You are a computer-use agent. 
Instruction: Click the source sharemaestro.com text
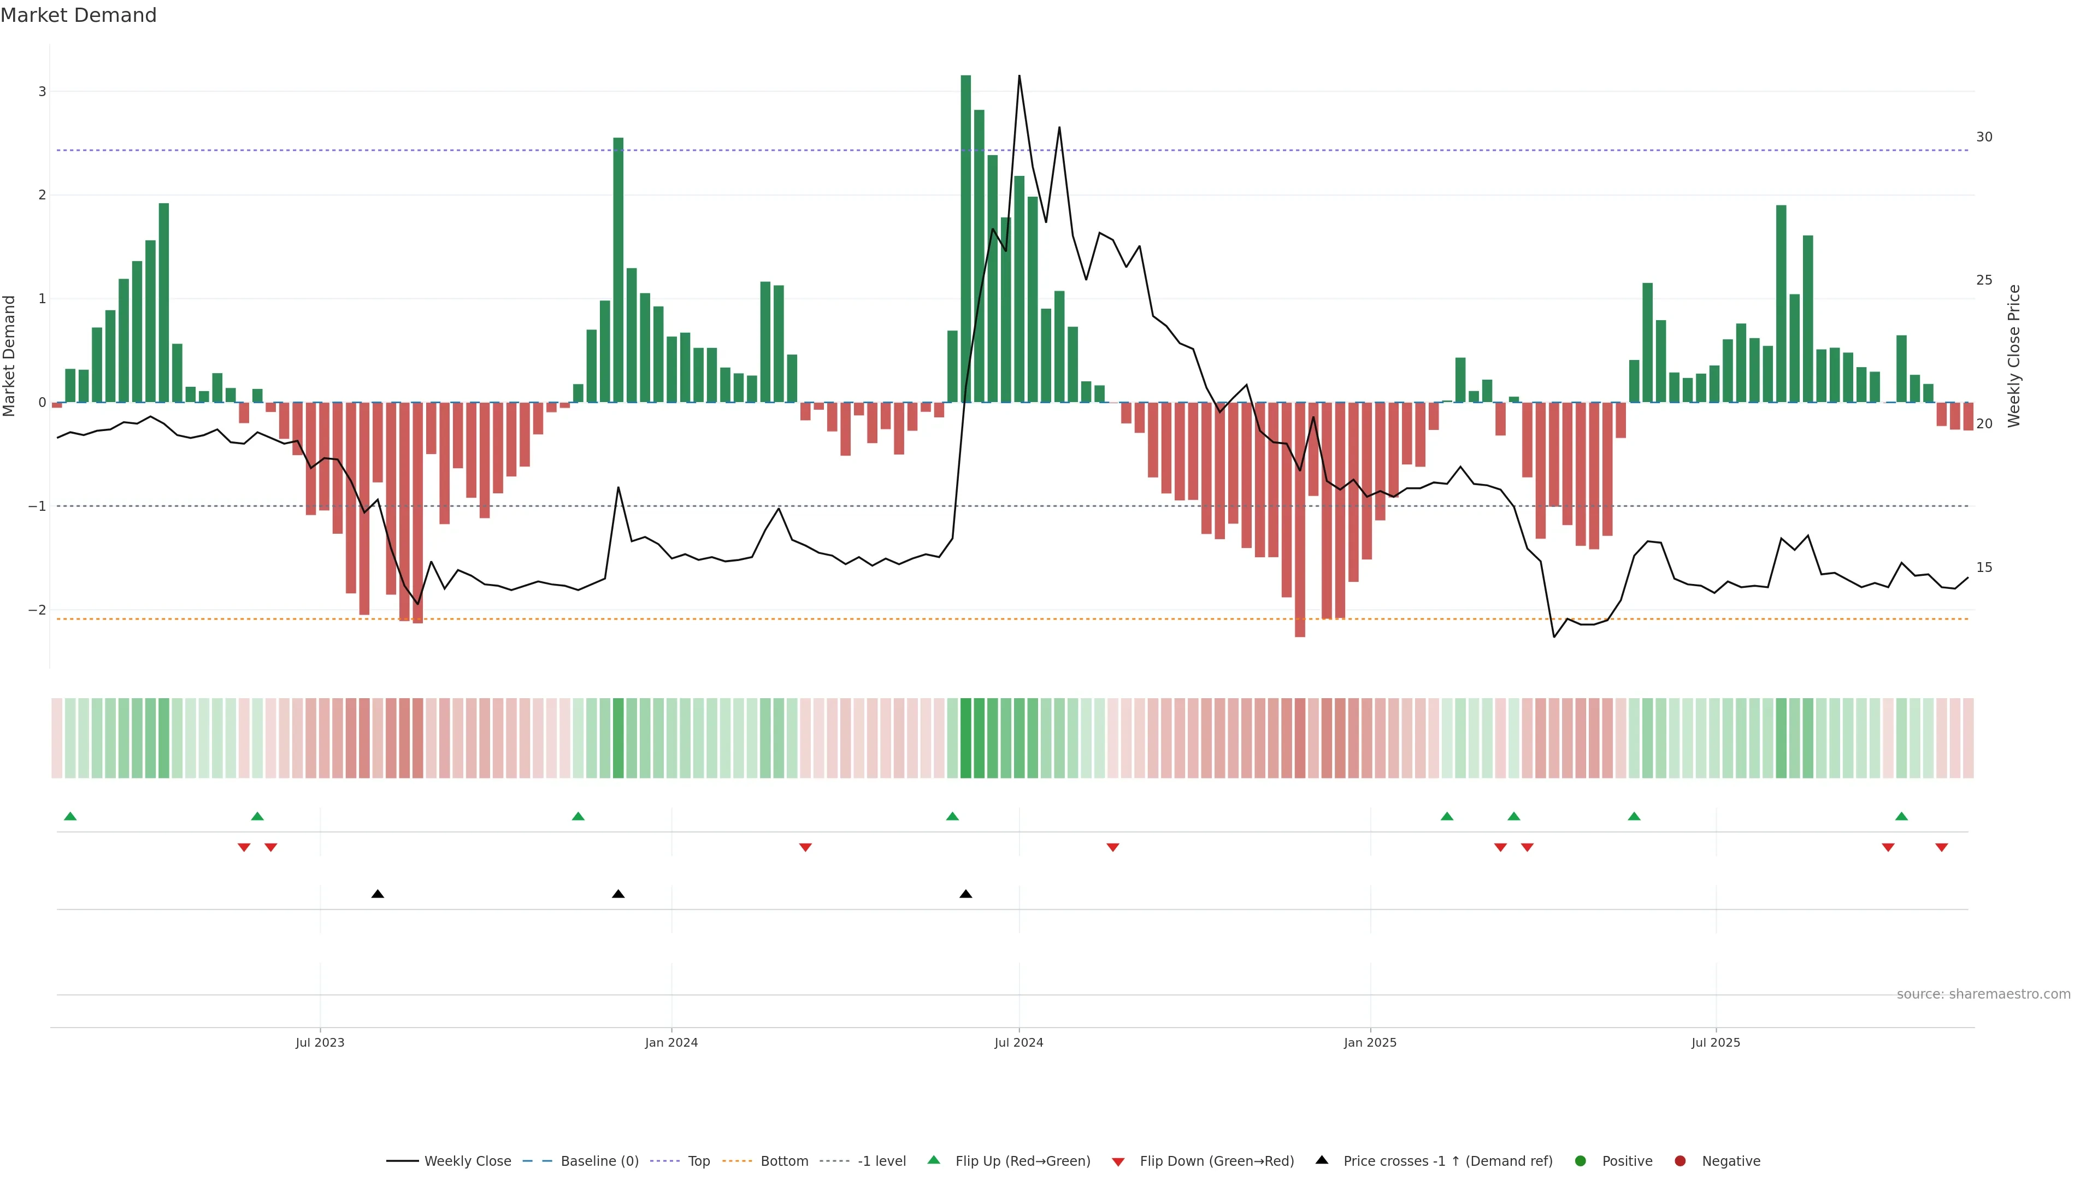click(1983, 994)
